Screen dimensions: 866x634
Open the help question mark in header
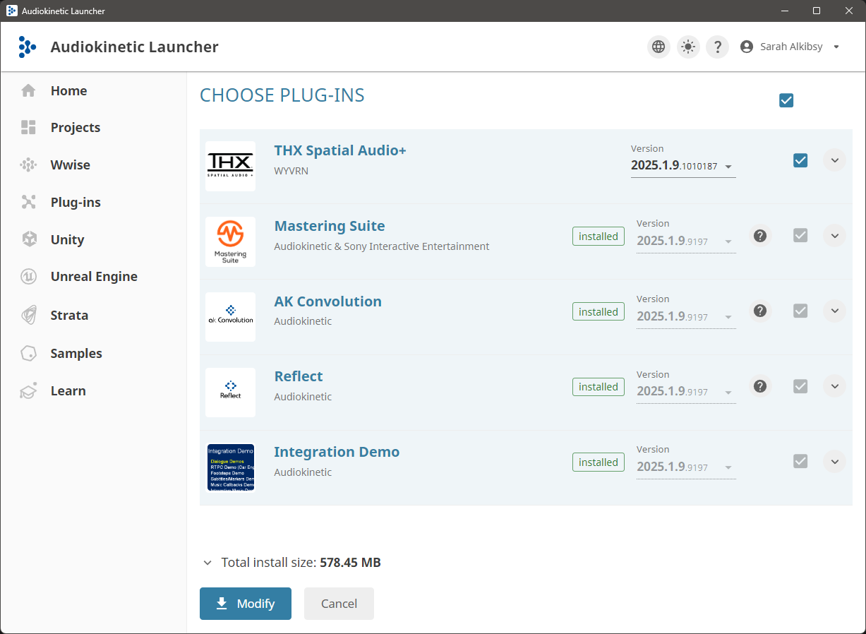pos(718,47)
